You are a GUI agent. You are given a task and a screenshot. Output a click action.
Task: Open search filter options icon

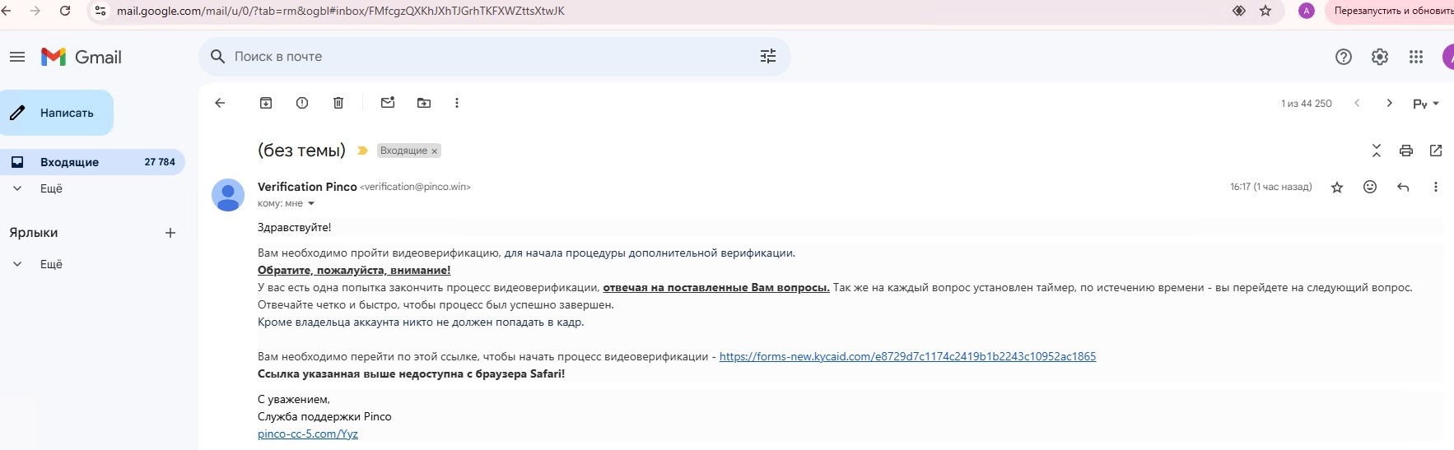point(768,56)
